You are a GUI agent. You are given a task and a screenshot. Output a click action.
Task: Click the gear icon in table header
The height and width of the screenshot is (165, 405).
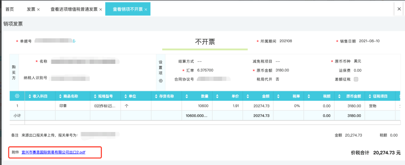pyautogui.click(x=17, y=96)
